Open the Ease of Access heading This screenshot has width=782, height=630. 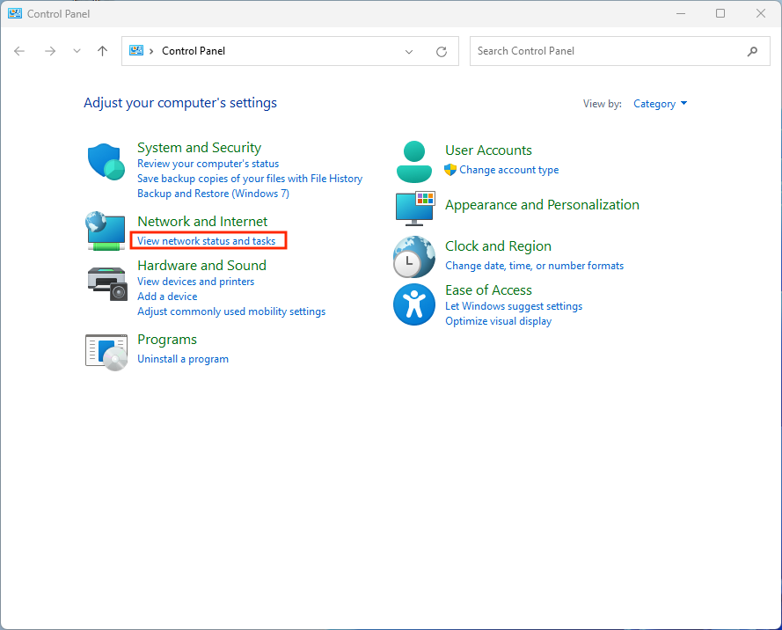pos(488,290)
